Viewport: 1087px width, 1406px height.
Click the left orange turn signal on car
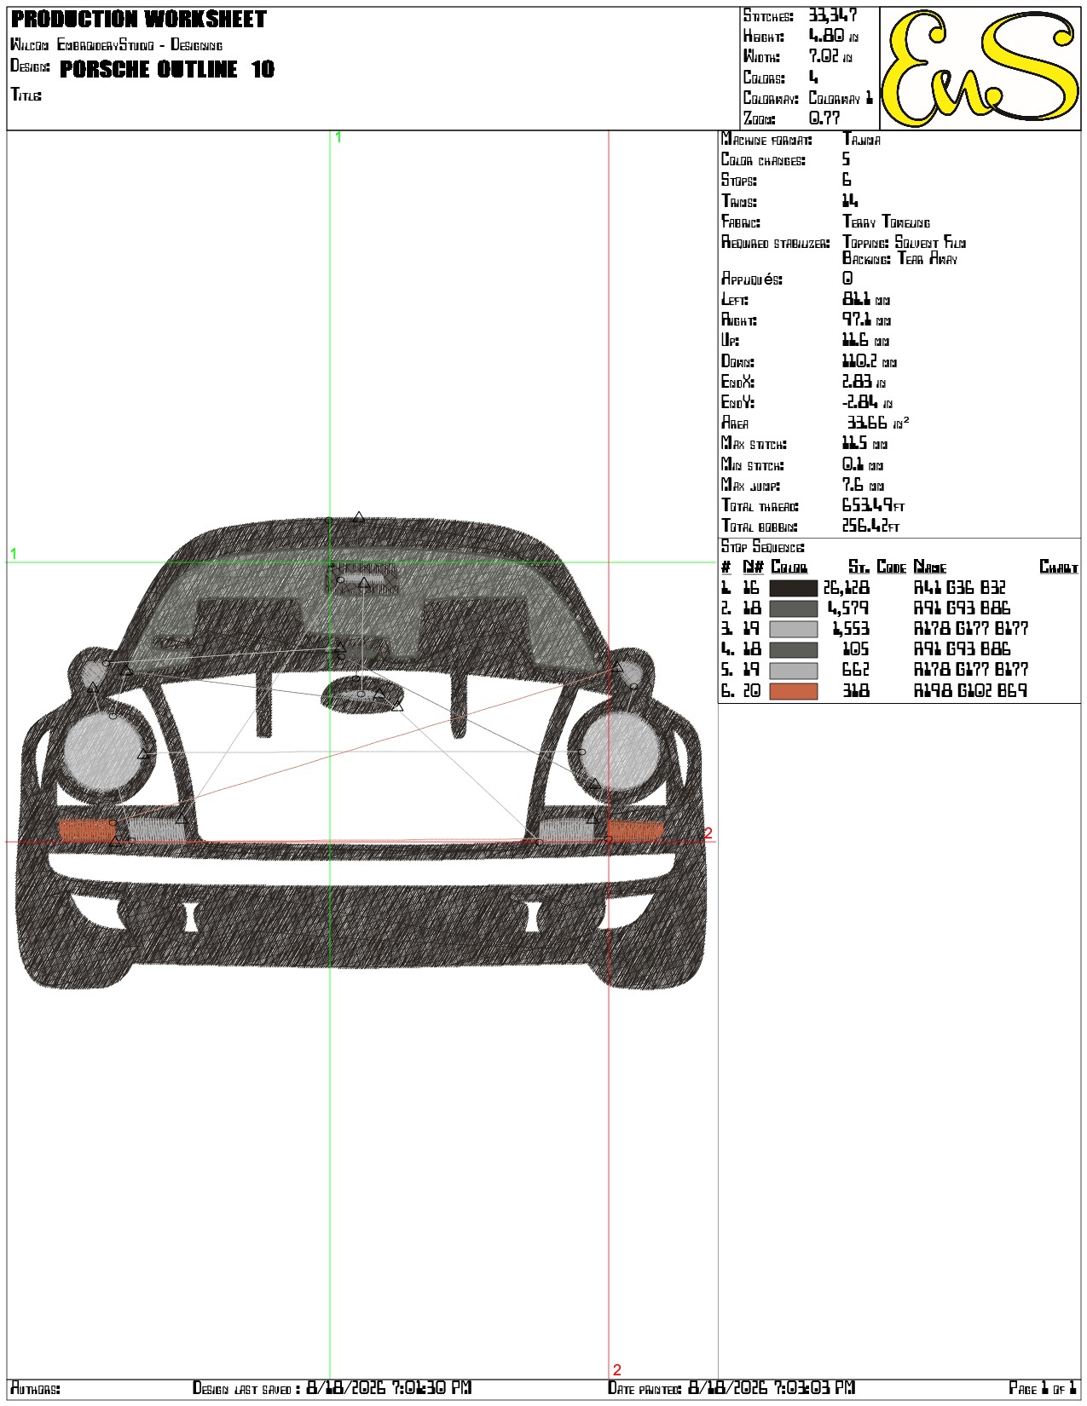[x=87, y=830]
